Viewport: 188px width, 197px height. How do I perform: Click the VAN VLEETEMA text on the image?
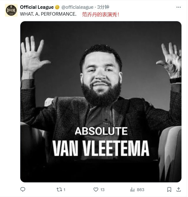pyautogui.click(x=101, y=148)
